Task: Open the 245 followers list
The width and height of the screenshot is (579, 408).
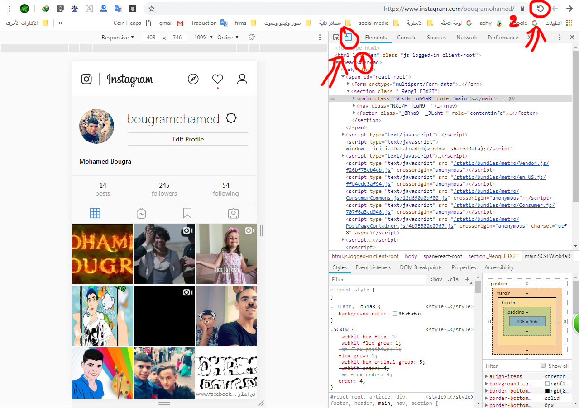Action: (164, 189)
